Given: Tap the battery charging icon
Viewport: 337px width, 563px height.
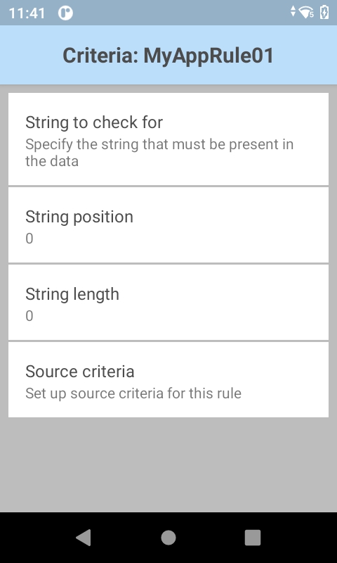Looking at the screenshot, I should click(324, 12).
